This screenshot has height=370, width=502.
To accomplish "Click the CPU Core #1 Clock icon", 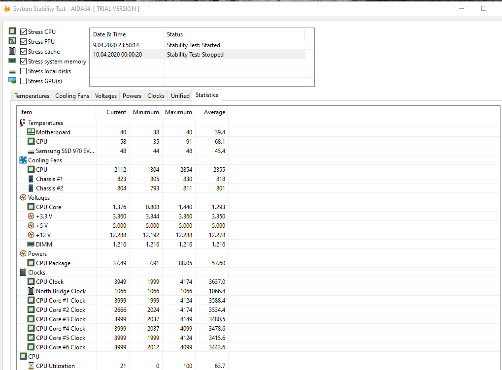I will [x=31, y=300].
